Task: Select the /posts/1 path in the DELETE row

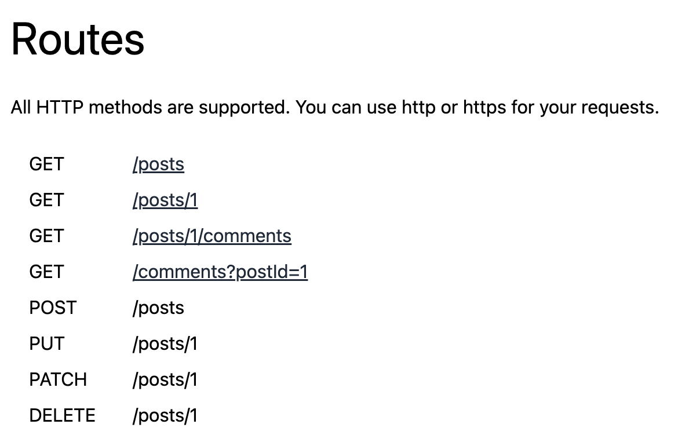Action: click(x=165, y=416)
